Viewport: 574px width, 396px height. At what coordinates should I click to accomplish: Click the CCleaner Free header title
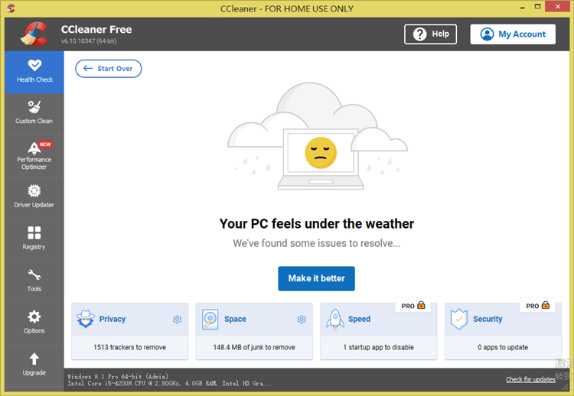tap(96, 29)
